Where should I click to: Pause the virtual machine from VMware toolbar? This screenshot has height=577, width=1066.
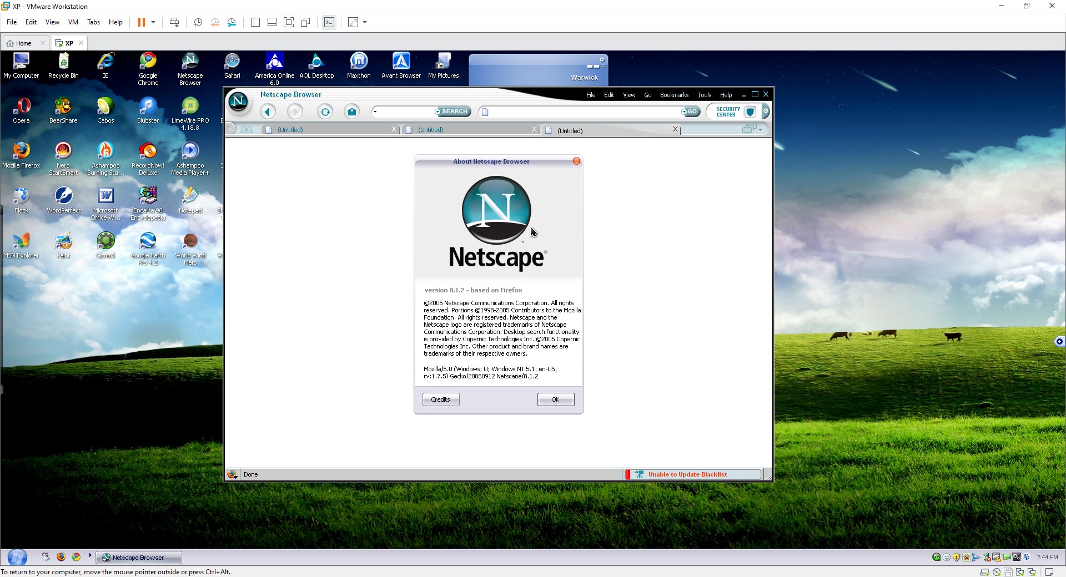click(142, 22)
